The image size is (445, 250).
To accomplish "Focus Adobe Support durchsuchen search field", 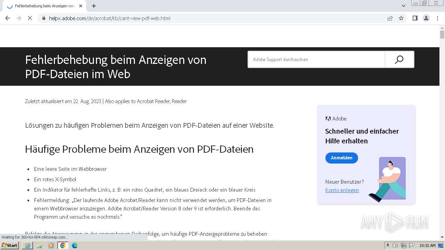I will point(316,59).
